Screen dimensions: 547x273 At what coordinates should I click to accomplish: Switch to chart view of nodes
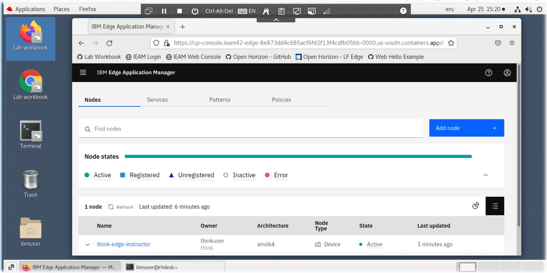pyautogui.click(x=476, y=206)
